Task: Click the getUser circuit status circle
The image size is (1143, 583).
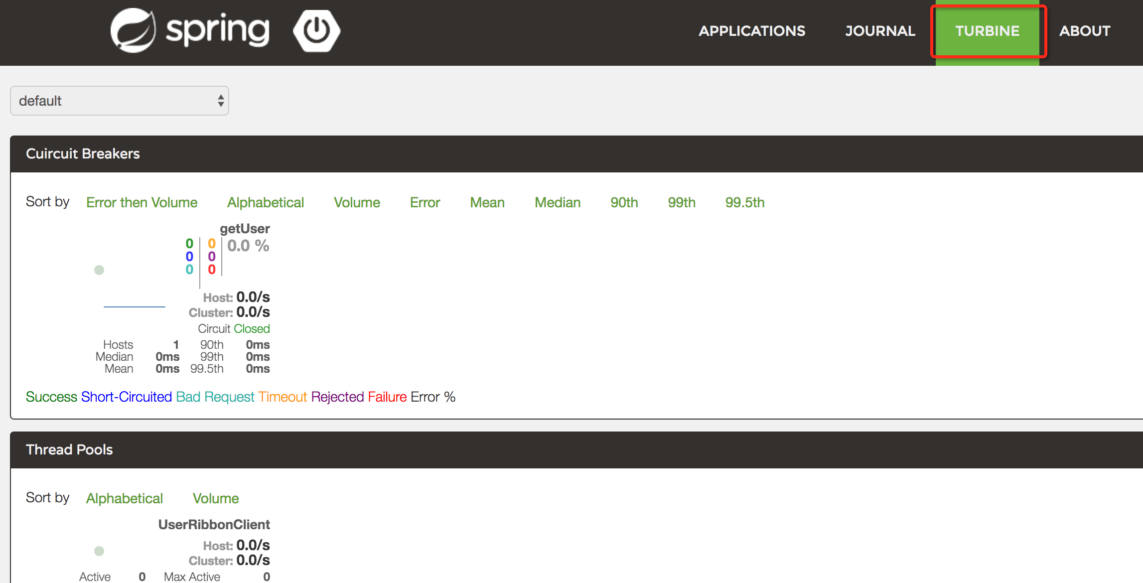Action: (99, 270)
